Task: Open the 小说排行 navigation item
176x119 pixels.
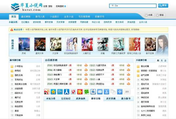Action: 54,17
